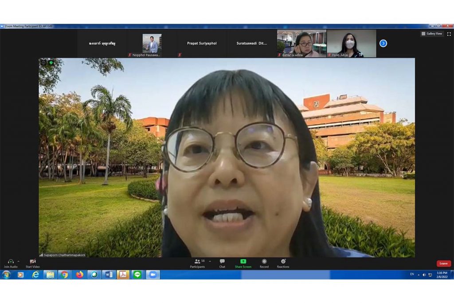Select Nopphol Pausawasdi's video thumbnail
The image size is (454, 303).
pos(152,43)
